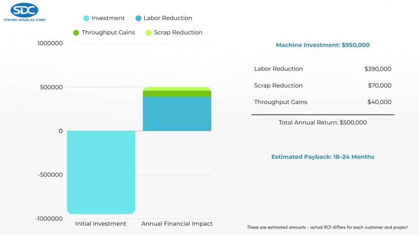Toggle the Scrap Reduction legend label
The width and height of the screenshot is (419, 235).
click(x=178, y=33)
